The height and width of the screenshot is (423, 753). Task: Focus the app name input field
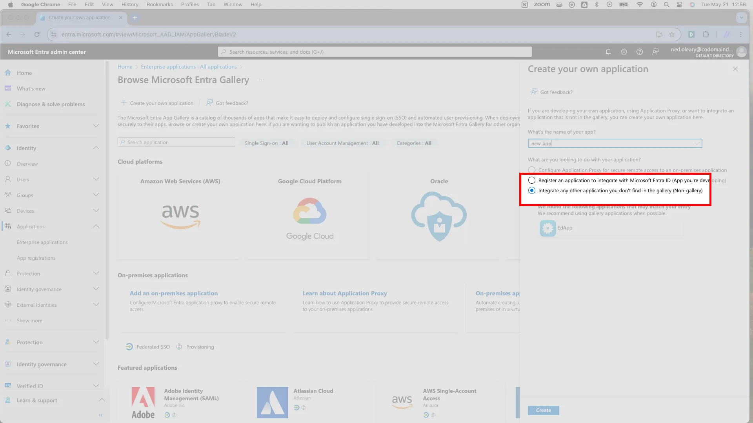615,144
